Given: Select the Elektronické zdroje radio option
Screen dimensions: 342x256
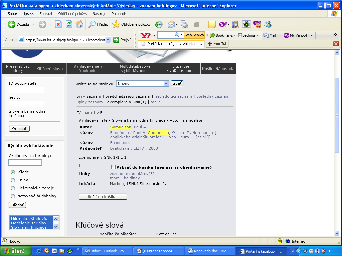Looking at the screenshot, I should coord(13,188).
